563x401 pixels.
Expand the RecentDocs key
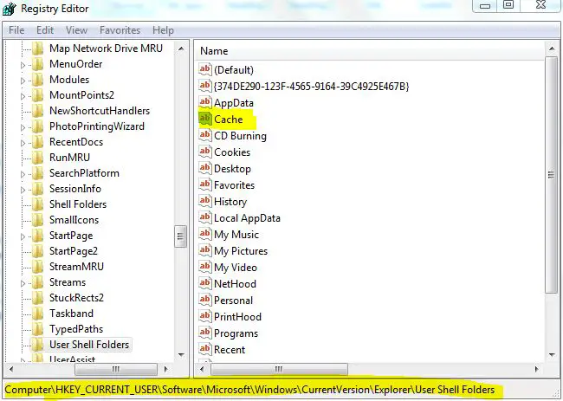pos(23,143)
